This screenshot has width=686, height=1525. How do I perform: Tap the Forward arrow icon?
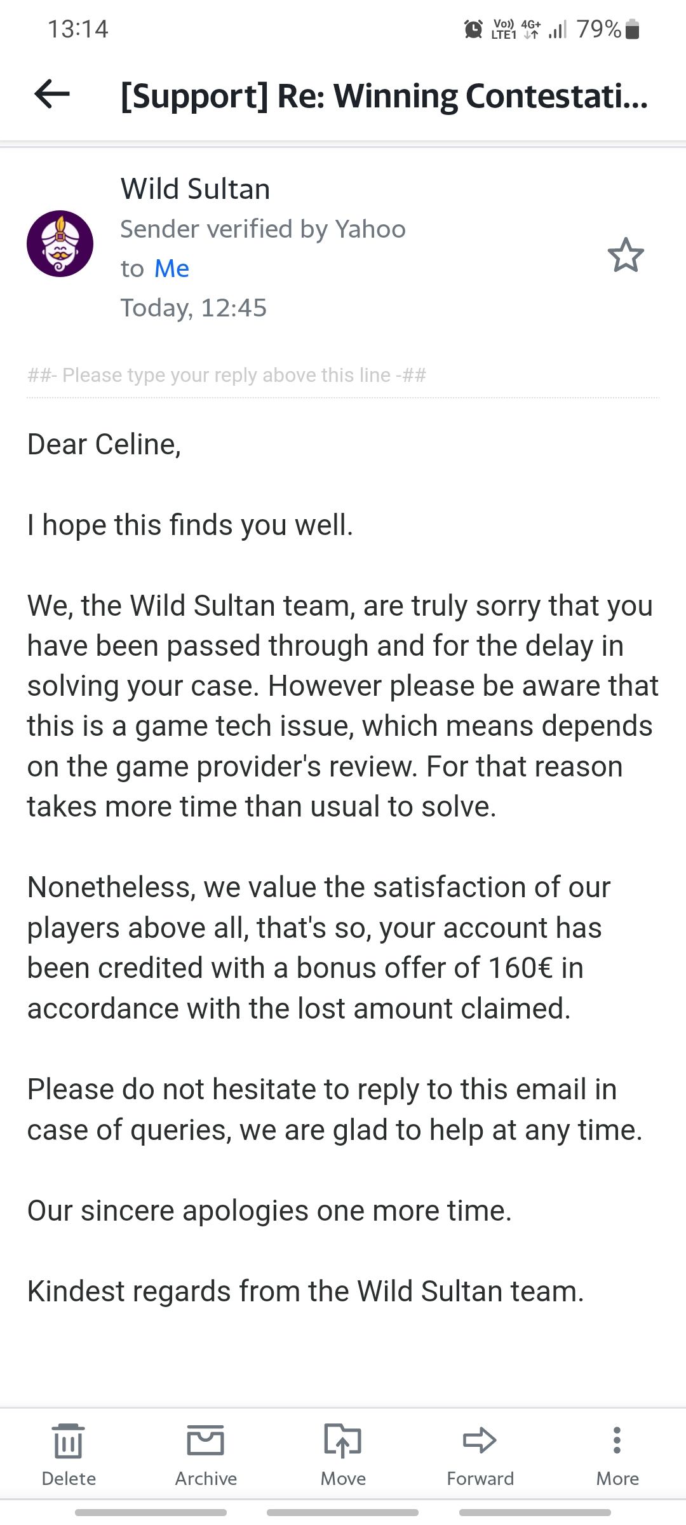pyautogui.click(x=480, y=1440)
